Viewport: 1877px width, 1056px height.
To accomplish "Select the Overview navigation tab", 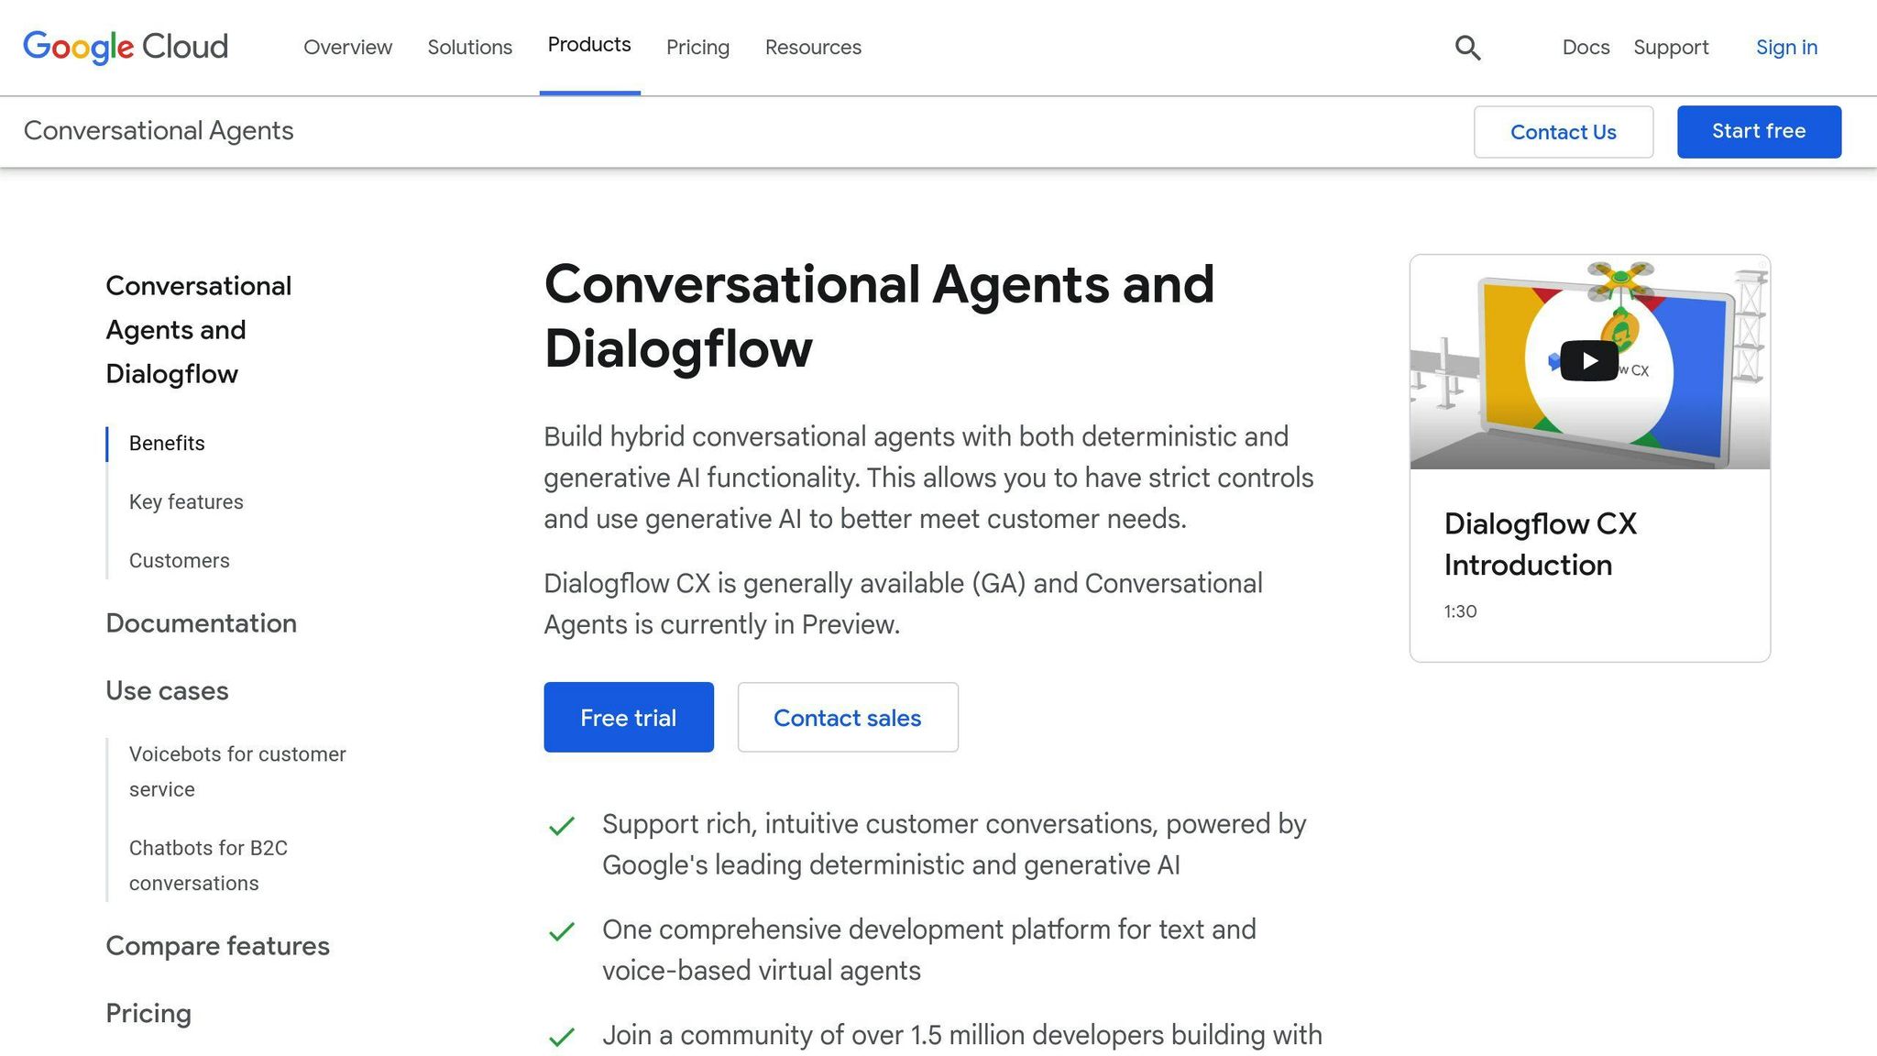I will (x=347, y=47).
